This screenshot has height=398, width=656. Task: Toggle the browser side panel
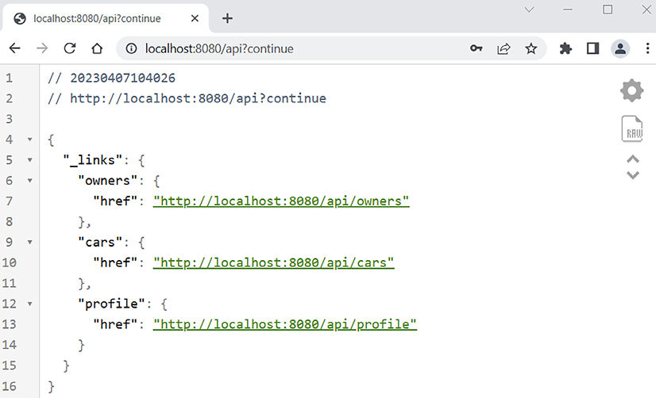coord(592,48)
